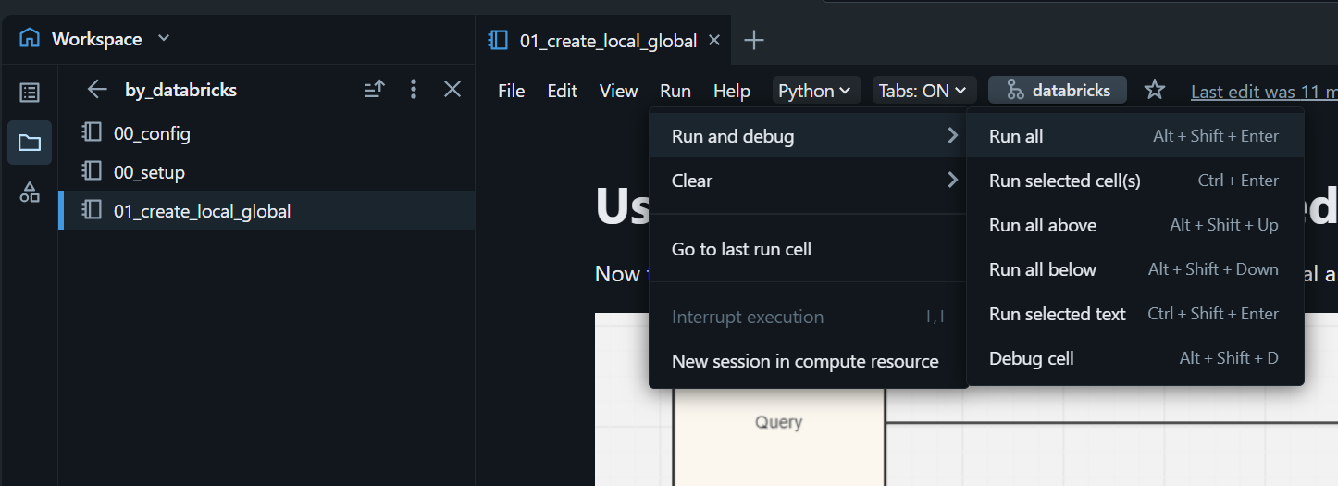The image size is (1338, 486).
Task: Click New session in compute resource
Action: tap(805, 361)
